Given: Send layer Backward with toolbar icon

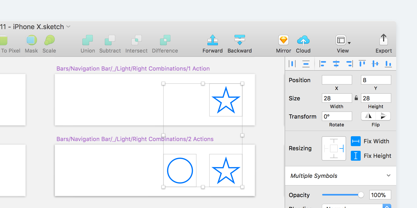Looking at the screenshot, I should point(240,40).
